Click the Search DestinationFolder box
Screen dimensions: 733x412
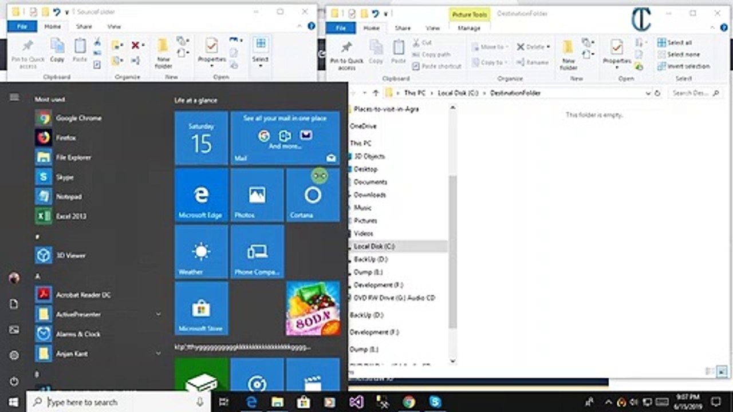pos(695,93)
